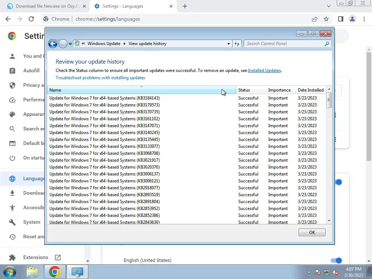The width and height of the screenshot is (372, 279).
Task: Open Performance gauge icon in Chrome settings
Action: [x=12, y=100]
